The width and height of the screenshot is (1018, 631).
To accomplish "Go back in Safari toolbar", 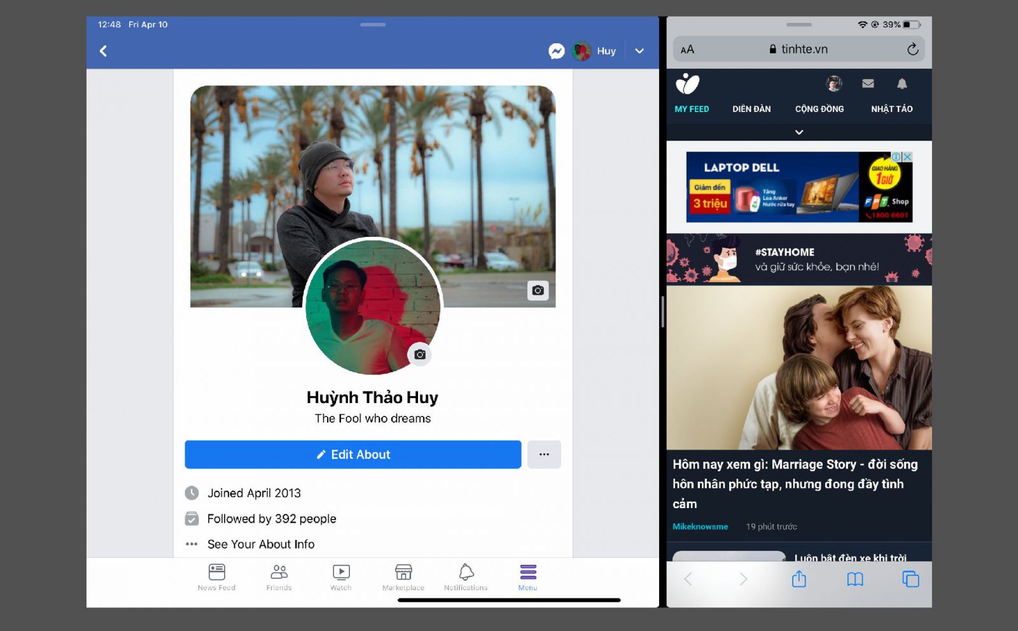I will point(688,579).
